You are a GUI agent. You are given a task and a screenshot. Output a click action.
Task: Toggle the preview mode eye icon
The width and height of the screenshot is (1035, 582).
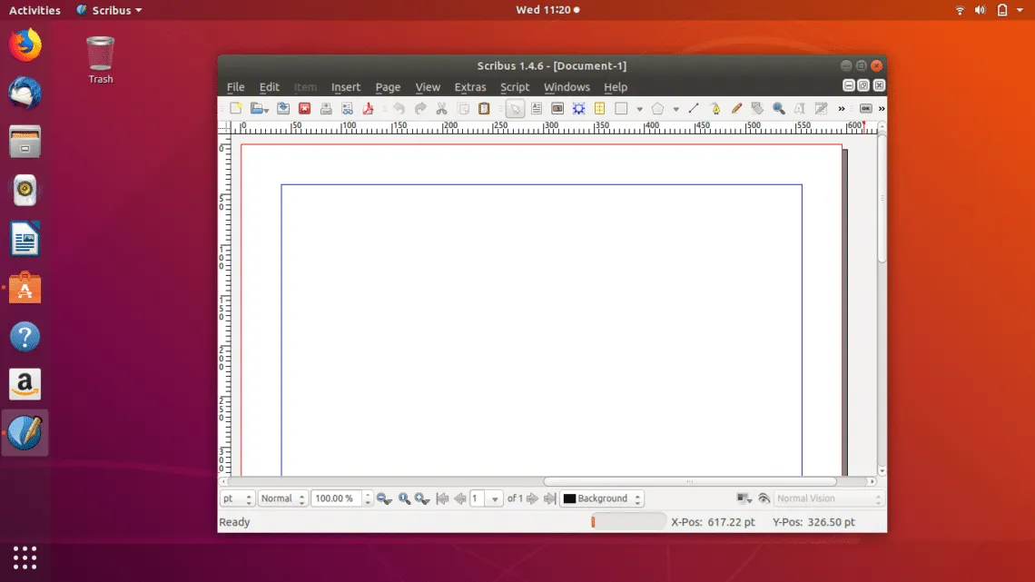764,498
